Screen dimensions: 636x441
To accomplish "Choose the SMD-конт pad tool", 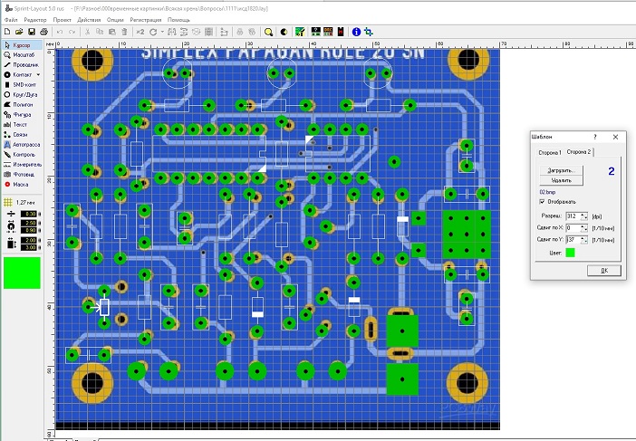I will 24,84.
